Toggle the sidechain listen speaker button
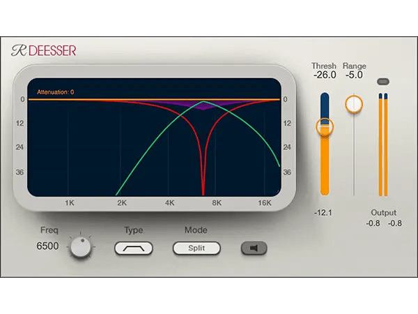This screenshot has height=314, width=418. click(x=254, y=248)
